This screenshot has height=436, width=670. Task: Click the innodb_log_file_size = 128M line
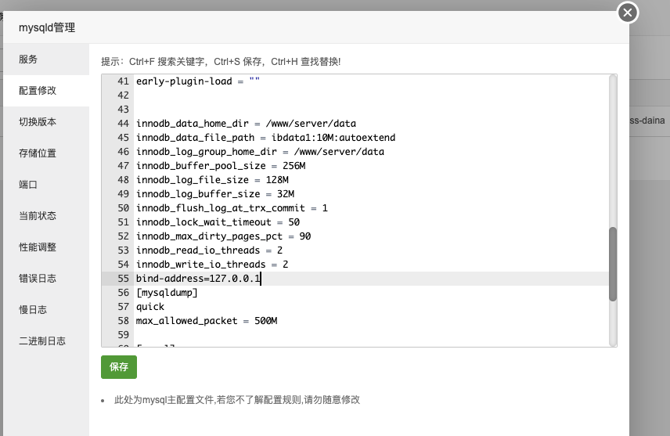click(212, 180)
